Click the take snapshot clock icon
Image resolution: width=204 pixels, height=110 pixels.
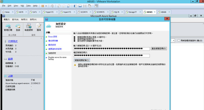coord(59,5)
